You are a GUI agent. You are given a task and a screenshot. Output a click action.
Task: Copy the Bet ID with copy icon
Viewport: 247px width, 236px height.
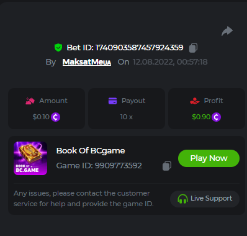pos(193,48)
